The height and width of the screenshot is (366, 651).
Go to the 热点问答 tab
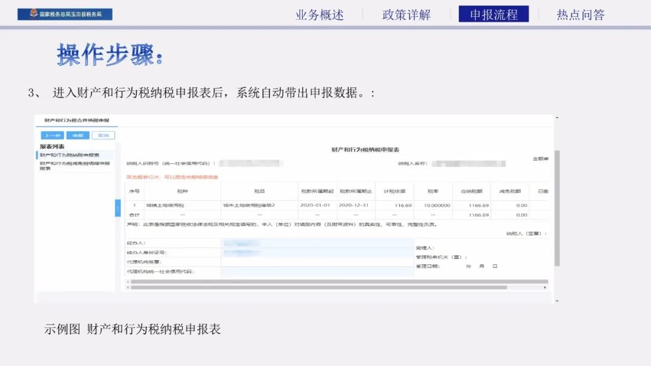tap(581, 15)
